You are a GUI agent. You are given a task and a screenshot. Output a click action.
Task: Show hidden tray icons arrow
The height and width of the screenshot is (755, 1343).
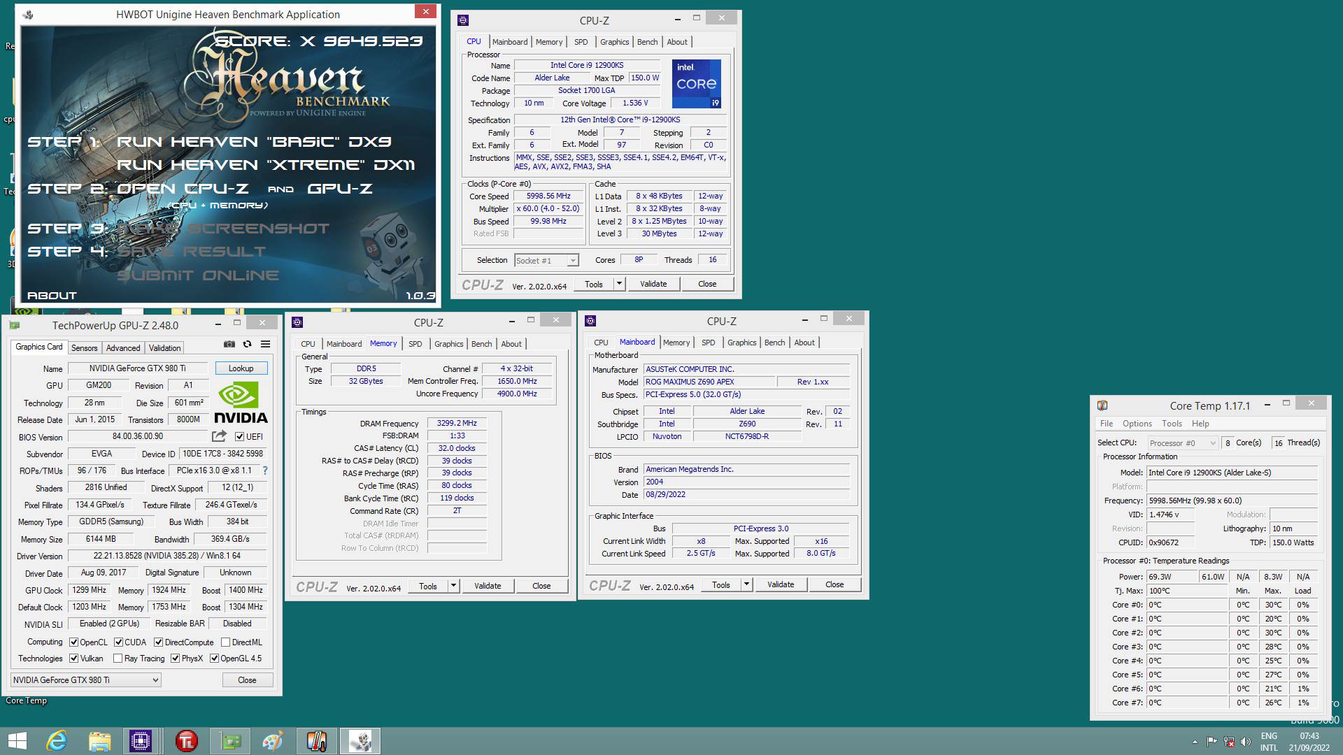[1195, 742]
